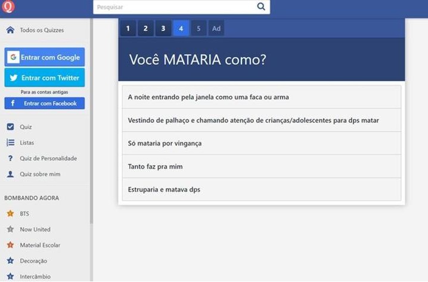Open the Now United trending link
Image resolution: width=428 pixels, height=282 pixels.
tap(35, 230)
